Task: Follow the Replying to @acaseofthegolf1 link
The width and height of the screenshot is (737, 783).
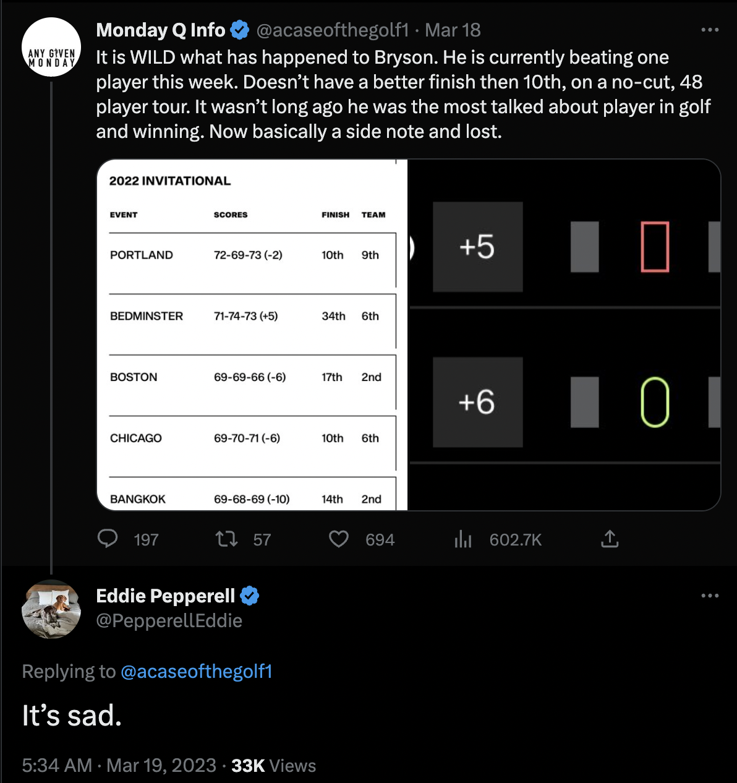Action: tap(197, 672)
